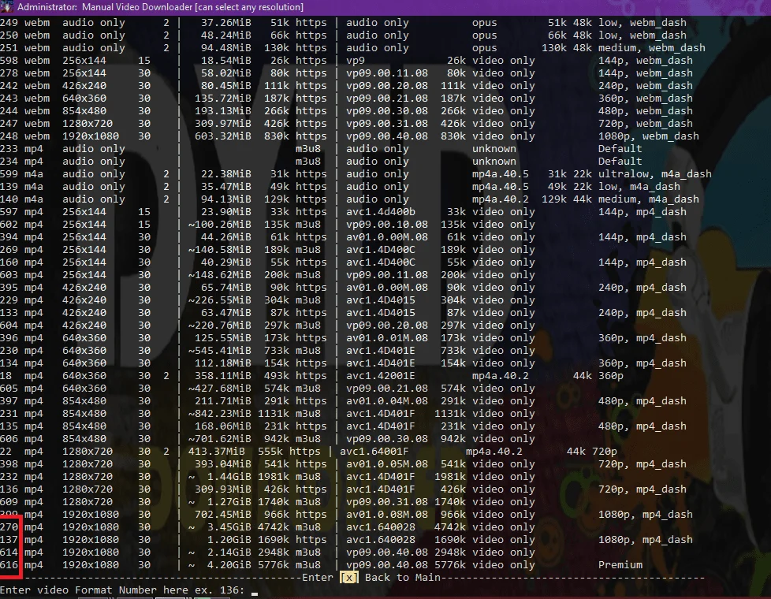The width and height of the screenshot is (771, 599).
Task: Click the ~842.23MiB size value
Action: [219, 414]
